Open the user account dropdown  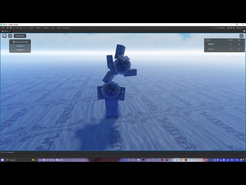[241, 28]
